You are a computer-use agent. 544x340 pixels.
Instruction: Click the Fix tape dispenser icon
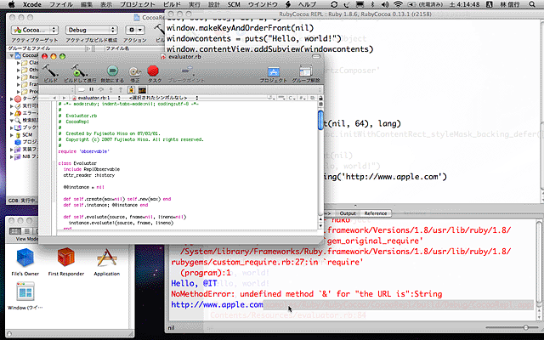(x=134, y=71)
